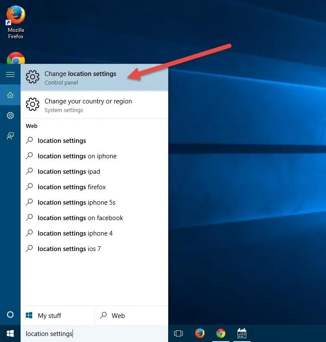Open Change your country or region result
Viewport: 326px width, 342px height.
point(94,105)
